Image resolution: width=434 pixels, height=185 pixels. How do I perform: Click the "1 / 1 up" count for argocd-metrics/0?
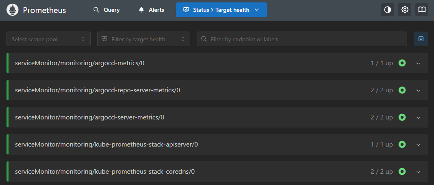pyautogui.click(x=382, y=63)
